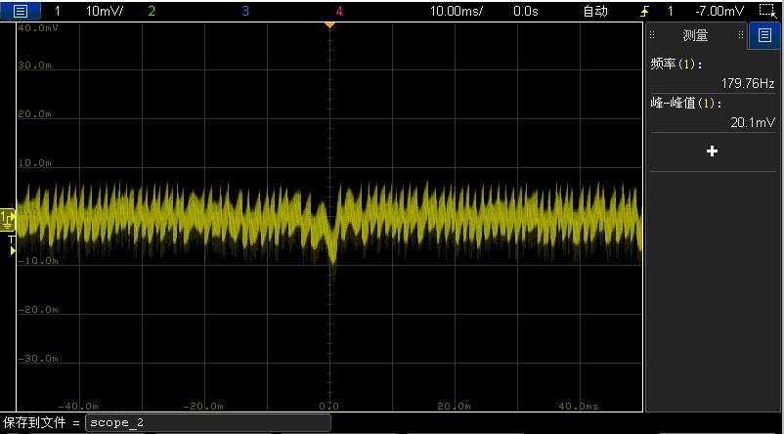This screenshot has height=434, width=784.
Task: Open the main menu icon at top-left
Action: (21, 11)
